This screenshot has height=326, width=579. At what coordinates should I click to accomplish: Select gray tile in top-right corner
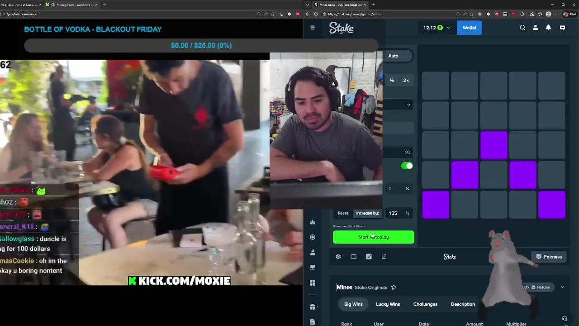pos(552,86)
